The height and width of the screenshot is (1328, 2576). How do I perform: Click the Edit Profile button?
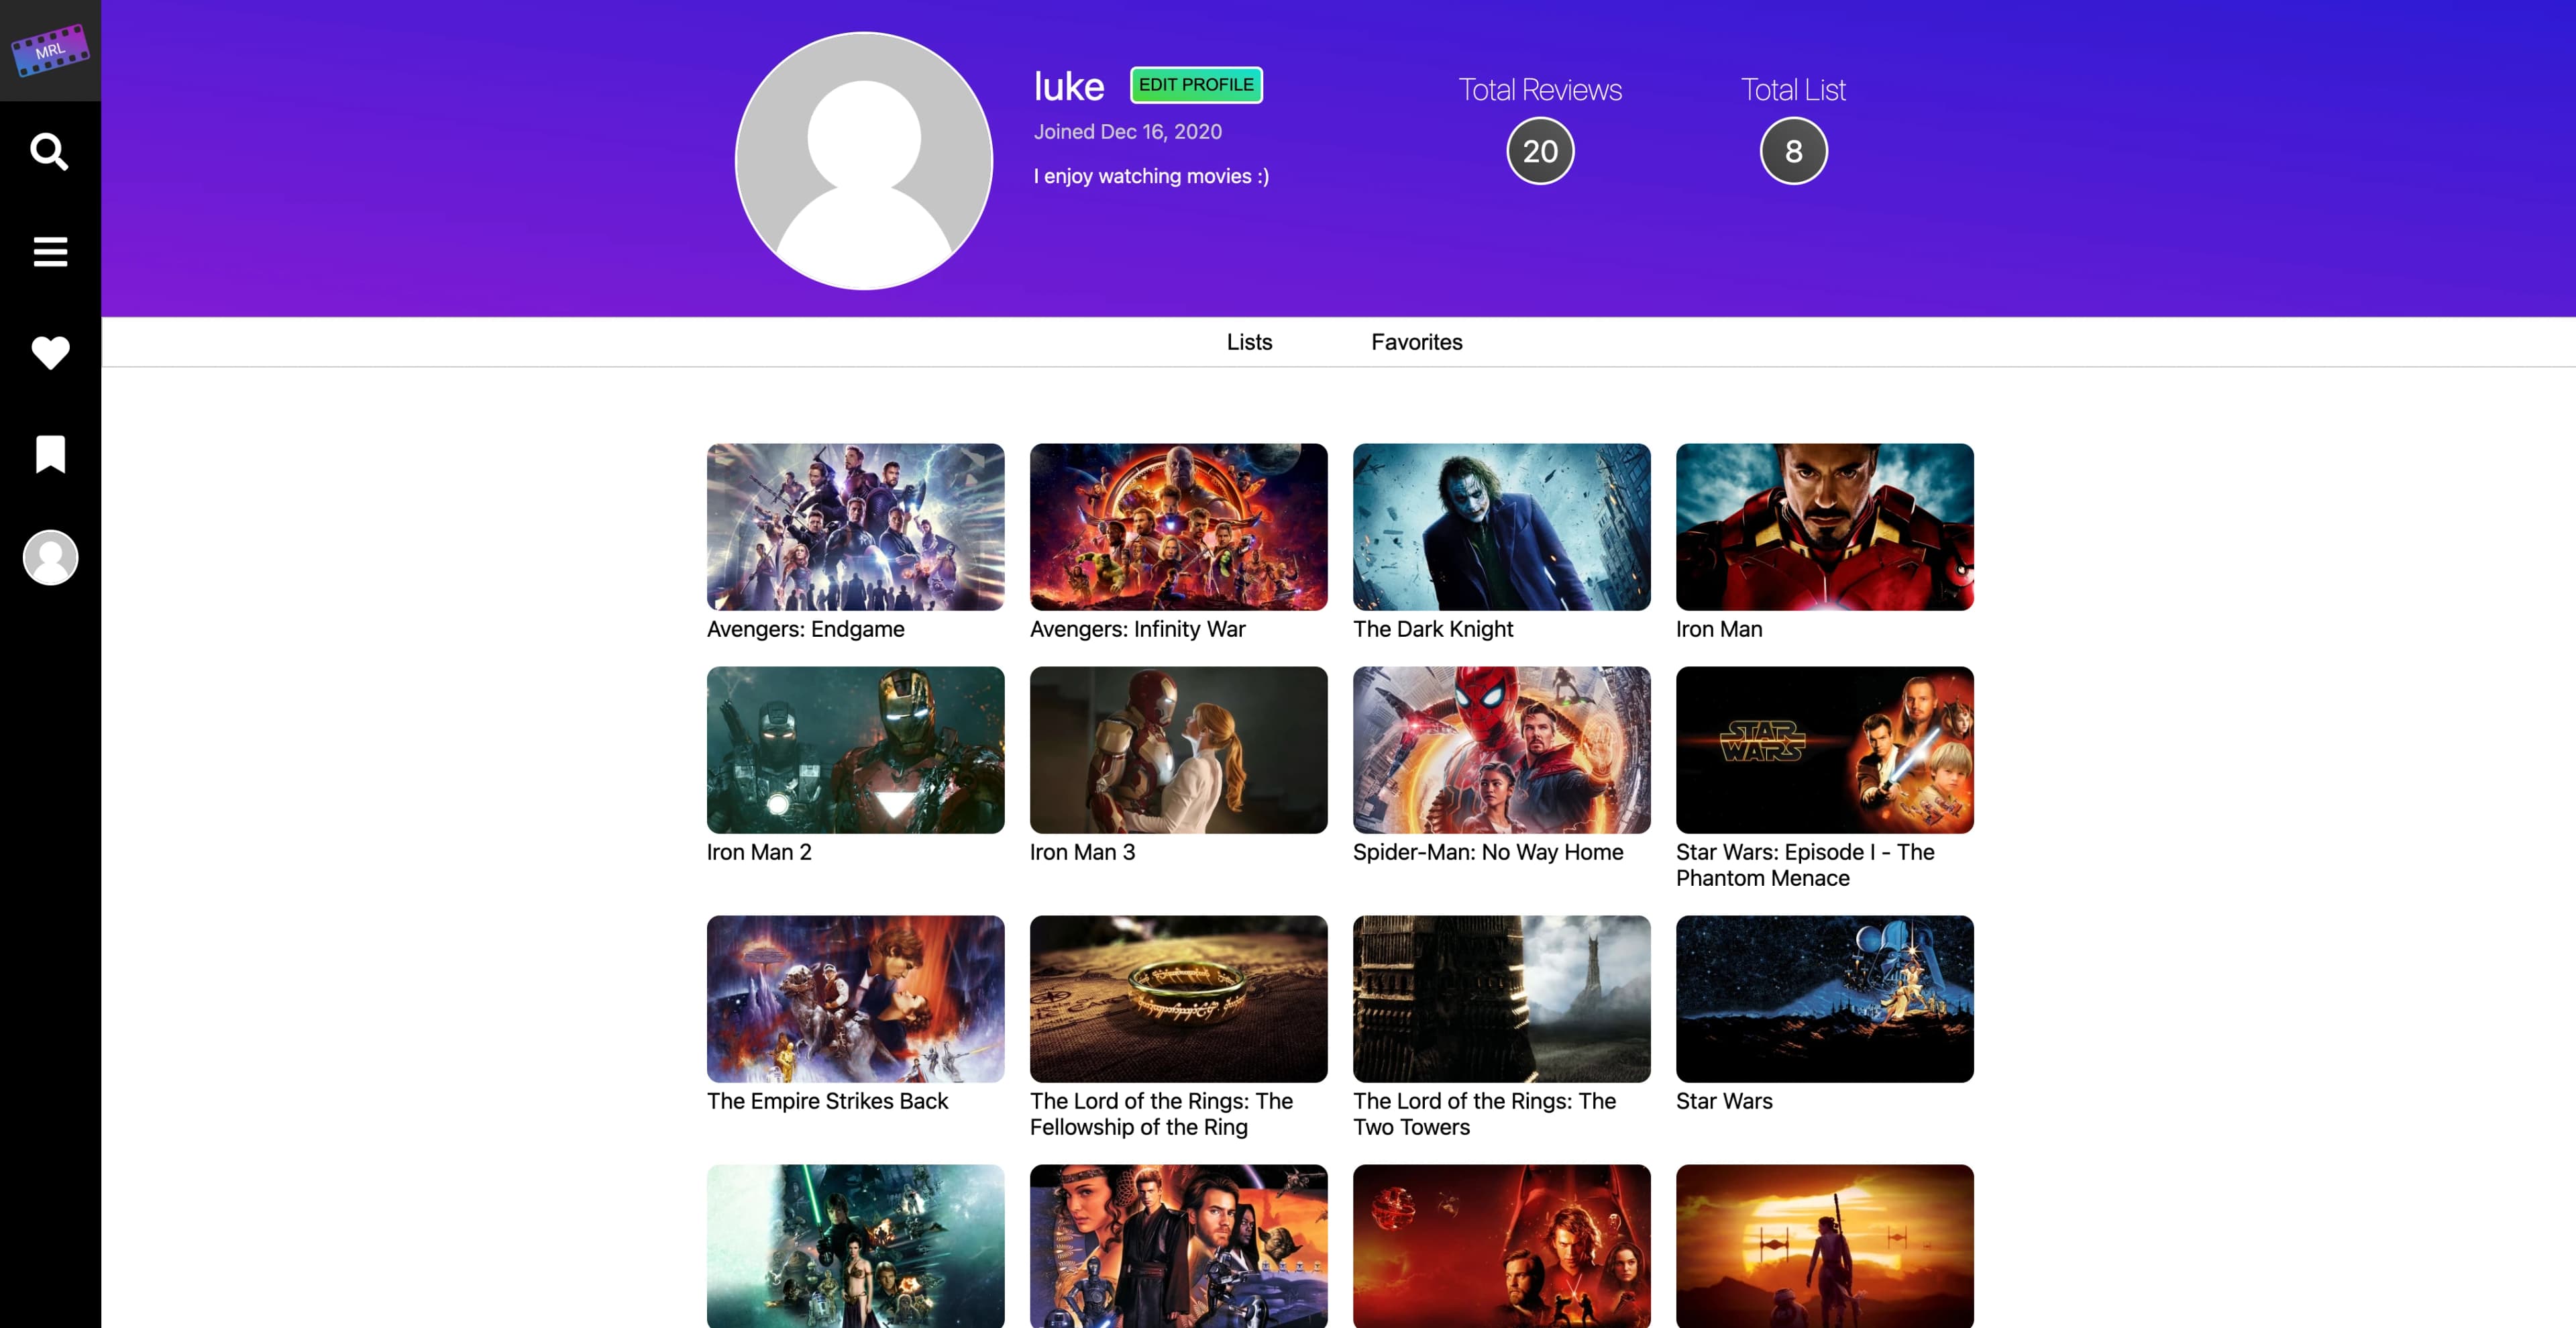click(x=1196, y=85)
